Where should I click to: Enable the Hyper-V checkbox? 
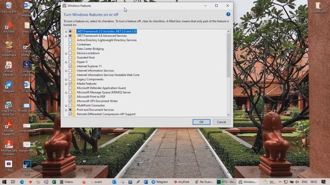coord(70,62)
